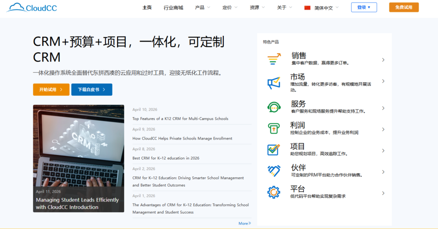Click the CloudCC logo
Image resolution: width=438 pixels, height=229 pixels.
point(32,8)
